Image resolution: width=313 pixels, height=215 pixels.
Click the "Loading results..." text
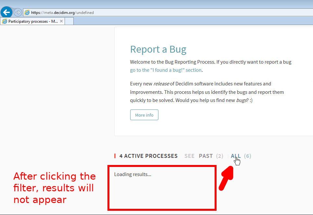[x=132, y=174]
